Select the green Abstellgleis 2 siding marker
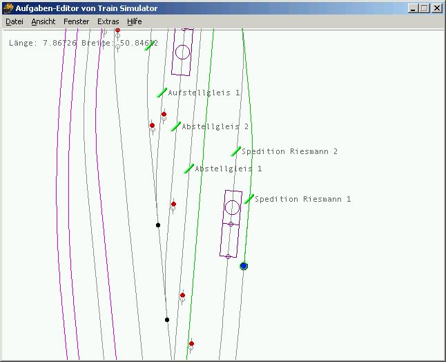 (x=176, y=126)
